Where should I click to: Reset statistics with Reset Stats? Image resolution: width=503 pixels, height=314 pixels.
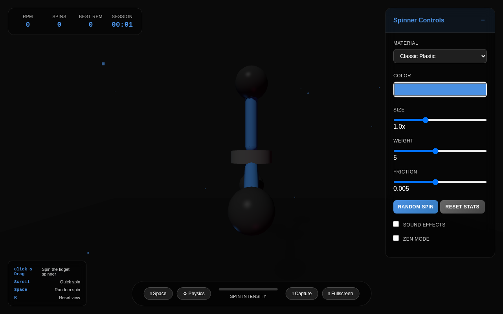462,206
